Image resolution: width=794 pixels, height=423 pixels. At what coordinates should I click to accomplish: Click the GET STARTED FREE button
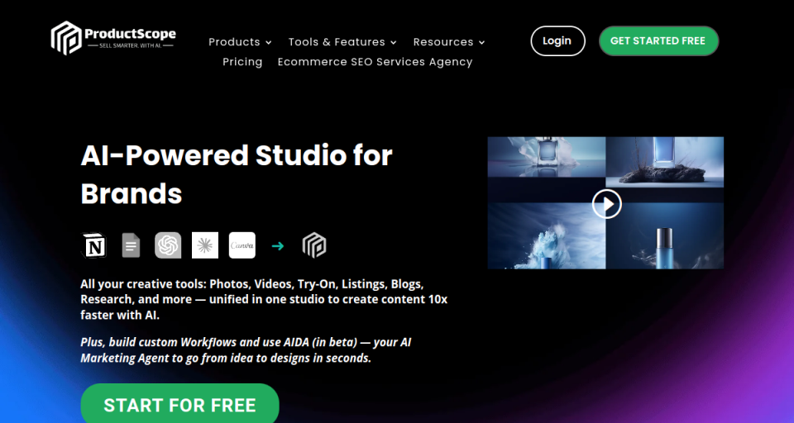[x=659, y=41]
